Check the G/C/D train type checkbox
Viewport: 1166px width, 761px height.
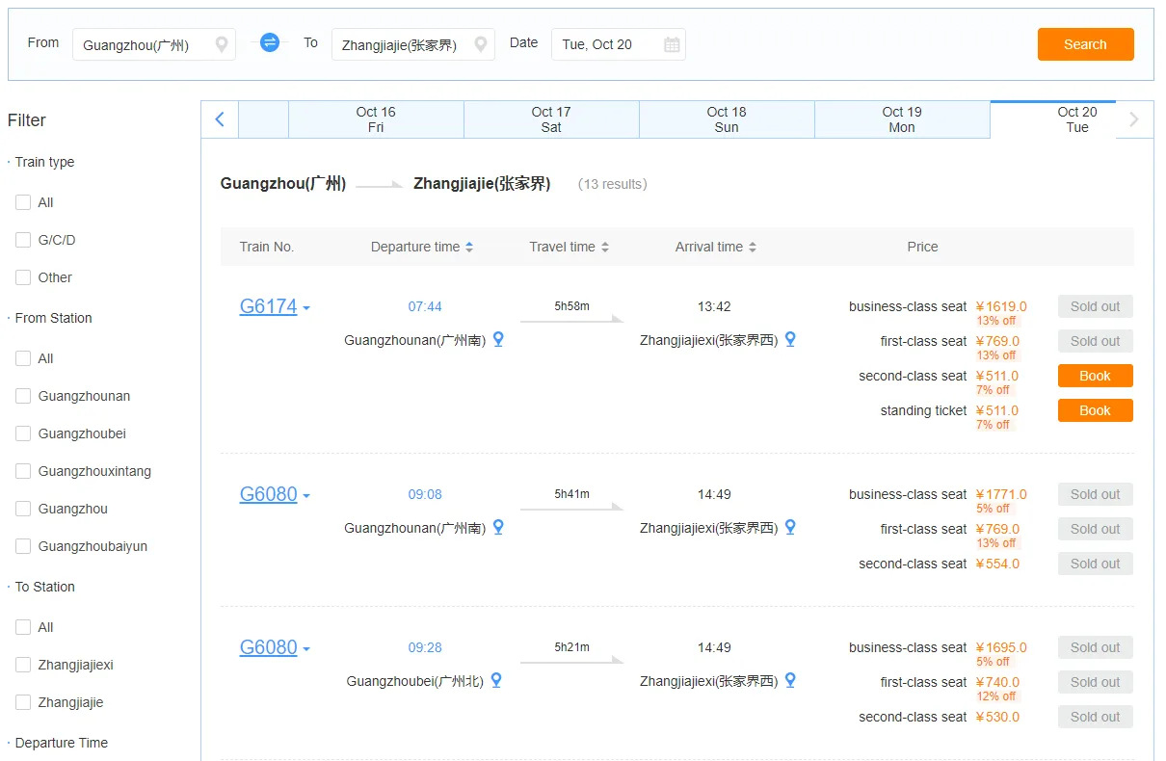23,240
